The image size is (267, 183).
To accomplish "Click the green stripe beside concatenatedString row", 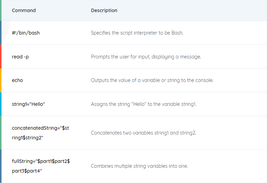I will click(x=1, y=133).
